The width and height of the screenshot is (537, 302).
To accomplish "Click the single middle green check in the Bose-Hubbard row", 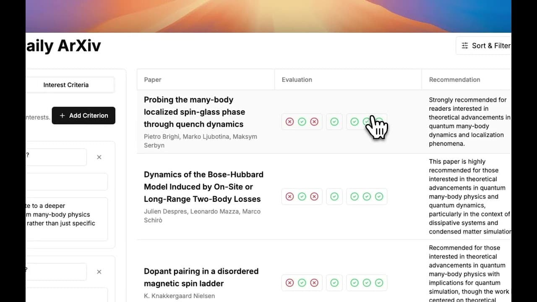I will click(x=334, y=196).
